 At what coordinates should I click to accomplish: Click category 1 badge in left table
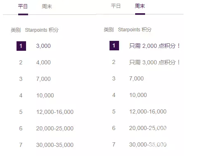tap(21, 46)
